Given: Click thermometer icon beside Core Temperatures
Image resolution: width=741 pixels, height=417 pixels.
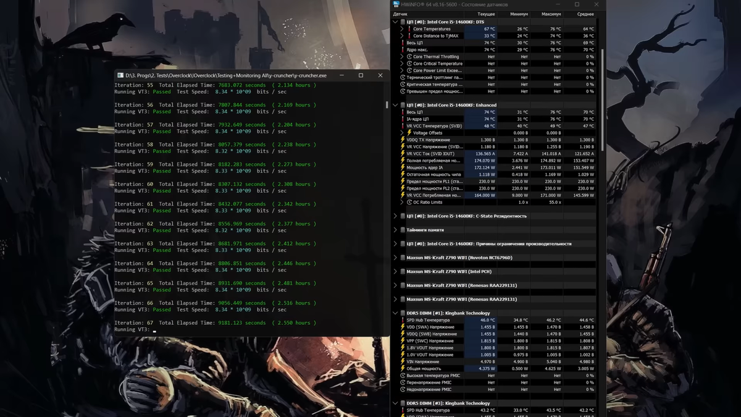Looking at the screenshot, I should 409,29.
